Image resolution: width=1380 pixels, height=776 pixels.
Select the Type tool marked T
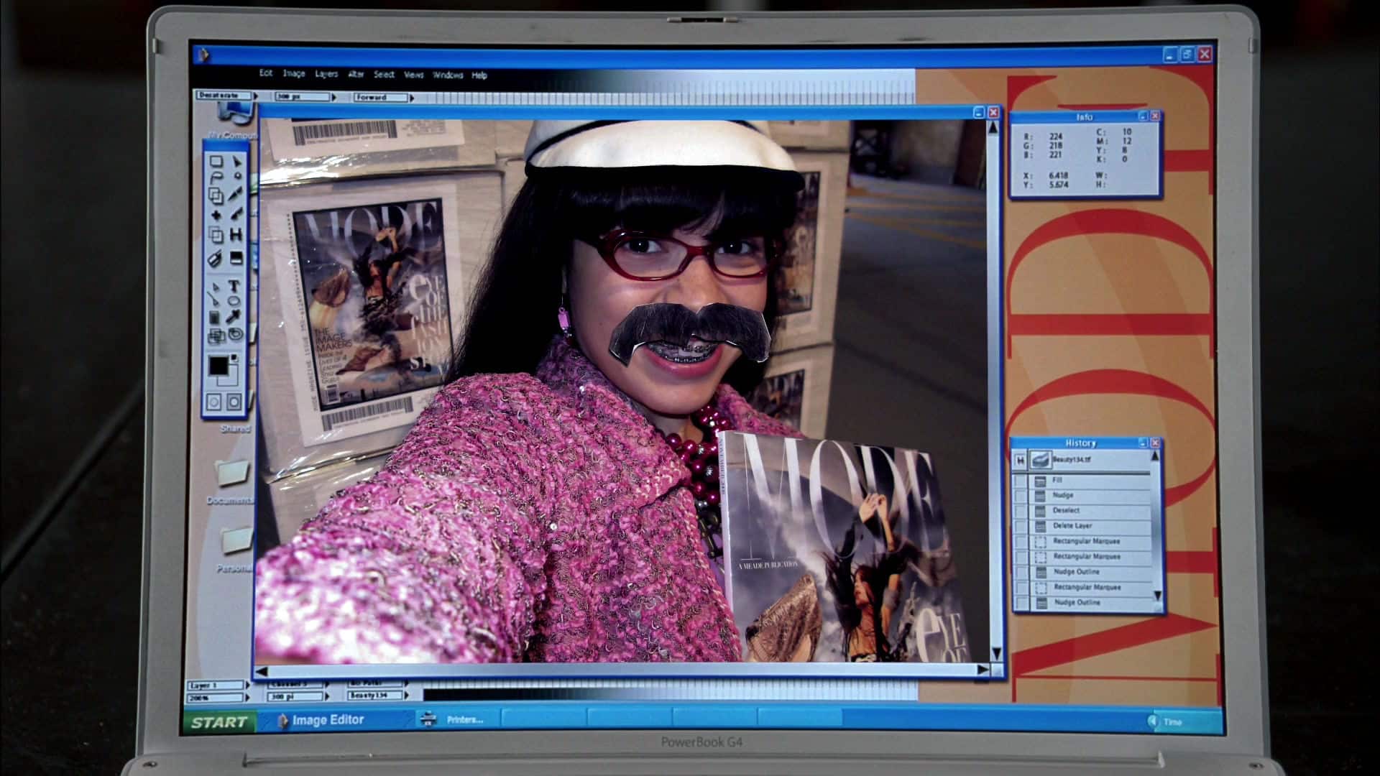234,286
